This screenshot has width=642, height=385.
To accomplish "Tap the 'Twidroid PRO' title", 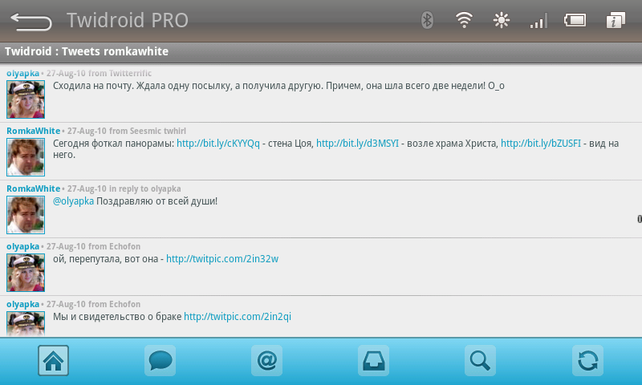I will point(128,21).
